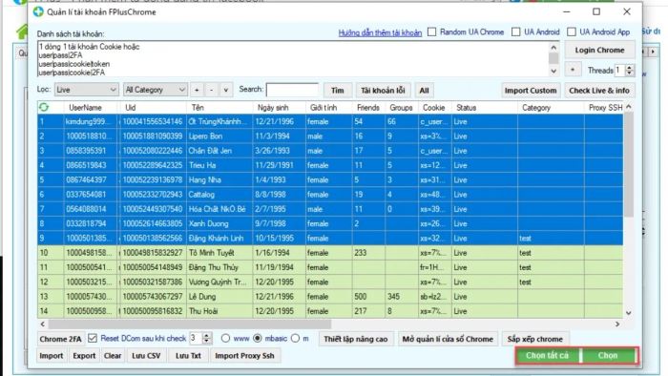
Task: Click username cell kimdung999
Action: pos(91,122)
